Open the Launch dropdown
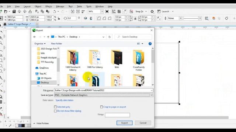 point(173,11)
